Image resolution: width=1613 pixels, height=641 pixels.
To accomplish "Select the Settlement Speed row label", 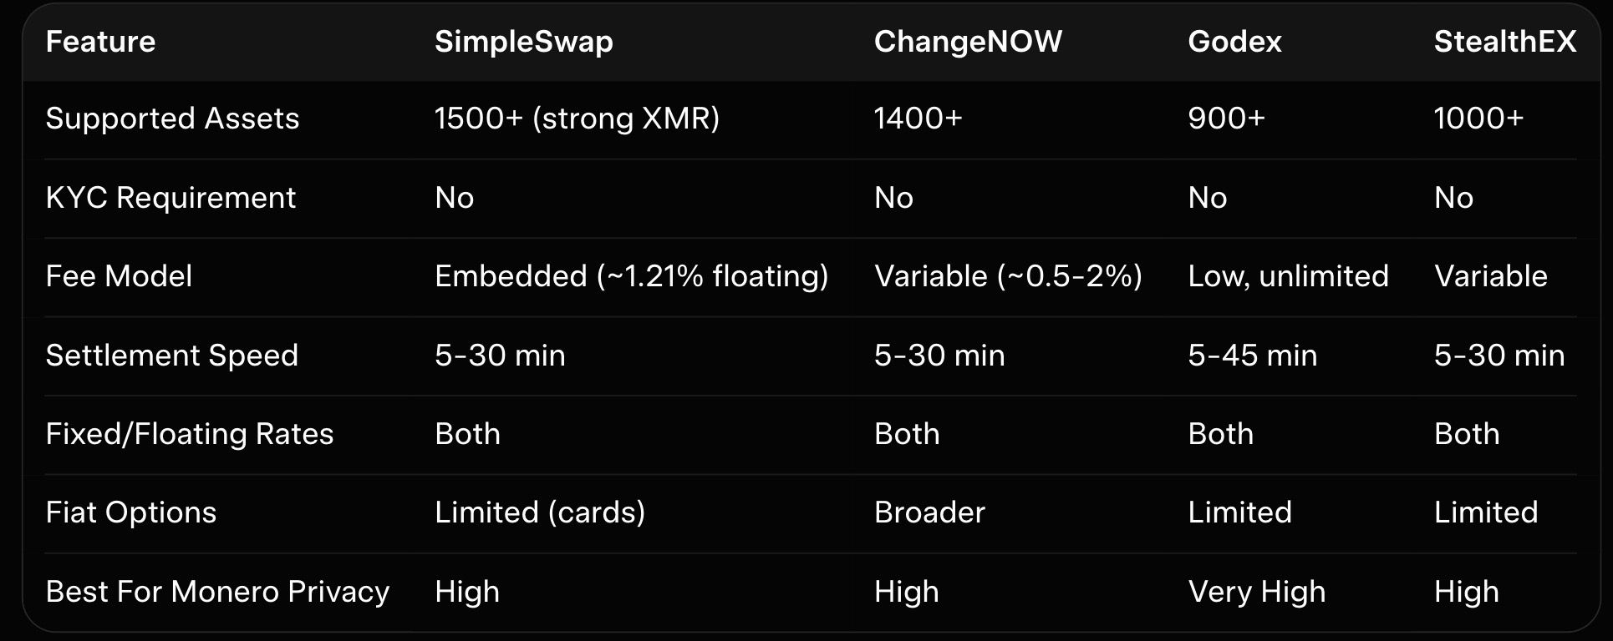I will (171, 356).
